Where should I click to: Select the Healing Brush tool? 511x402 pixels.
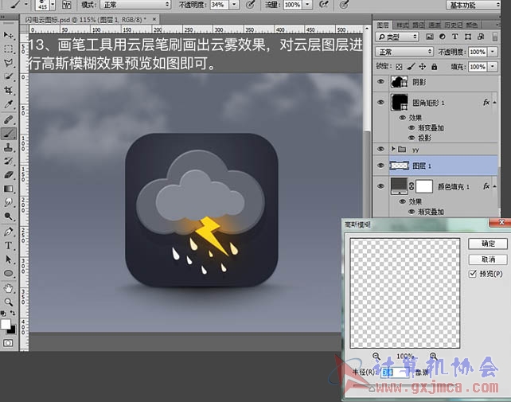click(9, 119)
